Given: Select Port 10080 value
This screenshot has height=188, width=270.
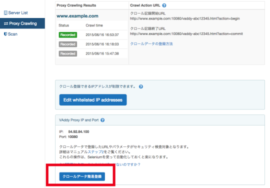Looking at the screenshot, I should click(73, 137).
